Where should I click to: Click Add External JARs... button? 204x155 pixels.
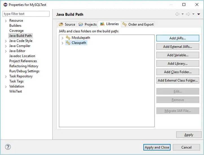tap(178, 47)
